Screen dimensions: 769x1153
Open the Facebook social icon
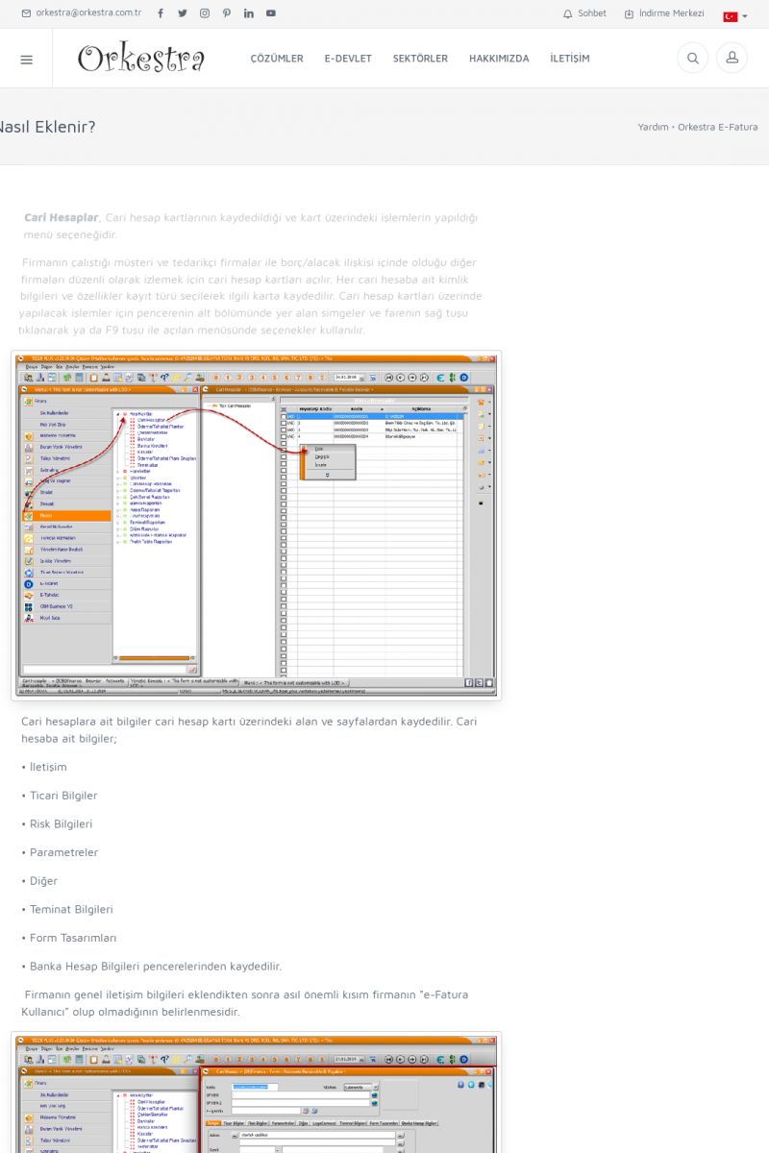point(160,13)
